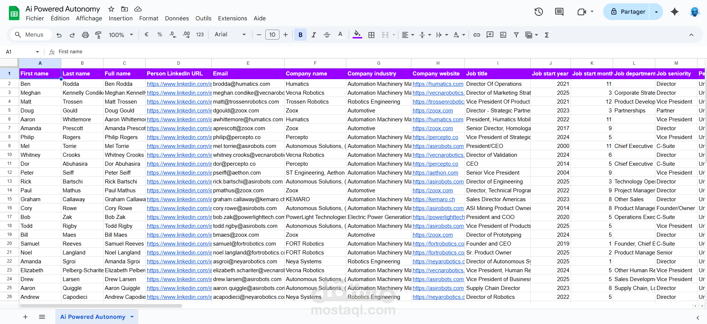
Task: Insert a comment from toolbar
Action: tap(490, 35)
